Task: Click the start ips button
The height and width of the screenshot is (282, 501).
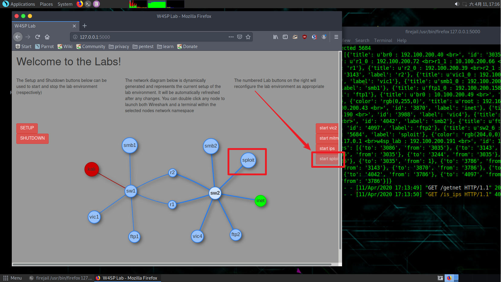Action: pyautogui.click(x=327, y=149)
